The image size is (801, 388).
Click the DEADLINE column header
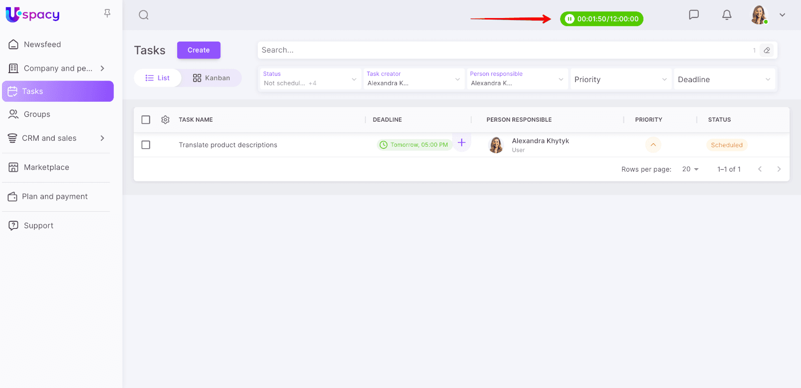pyautogui.click(x=387, y=120)
